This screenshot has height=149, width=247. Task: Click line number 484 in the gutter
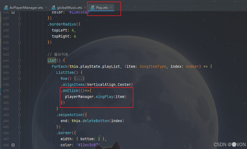[6, 121]
